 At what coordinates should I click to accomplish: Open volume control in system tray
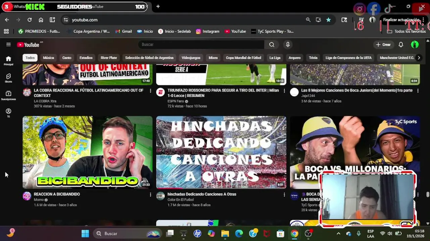click(390, 233)
